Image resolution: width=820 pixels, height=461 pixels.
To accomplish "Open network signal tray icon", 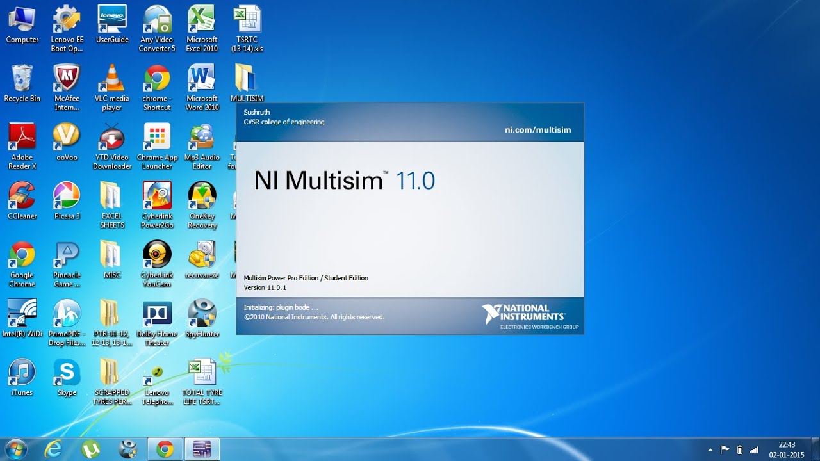I will coord(754,449).
